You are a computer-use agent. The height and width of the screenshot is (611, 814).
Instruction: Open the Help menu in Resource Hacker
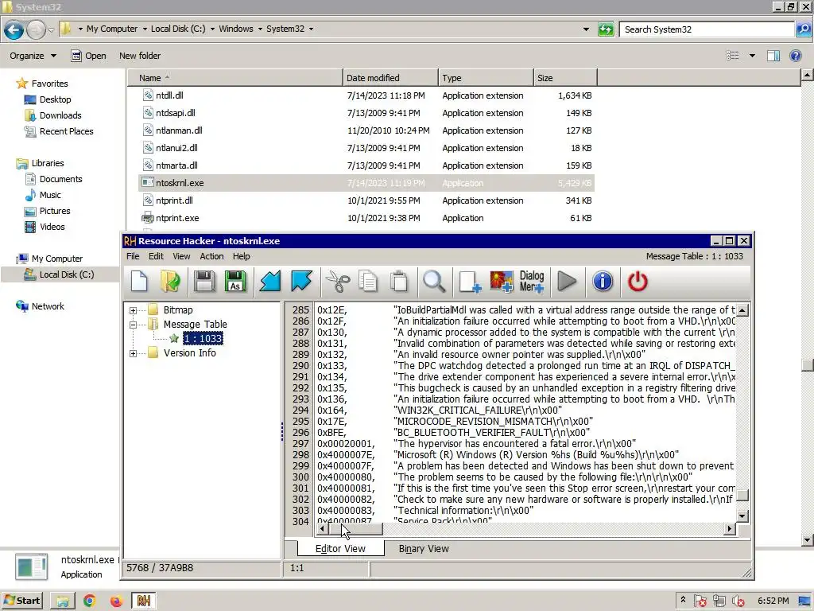tap(242, 256)
